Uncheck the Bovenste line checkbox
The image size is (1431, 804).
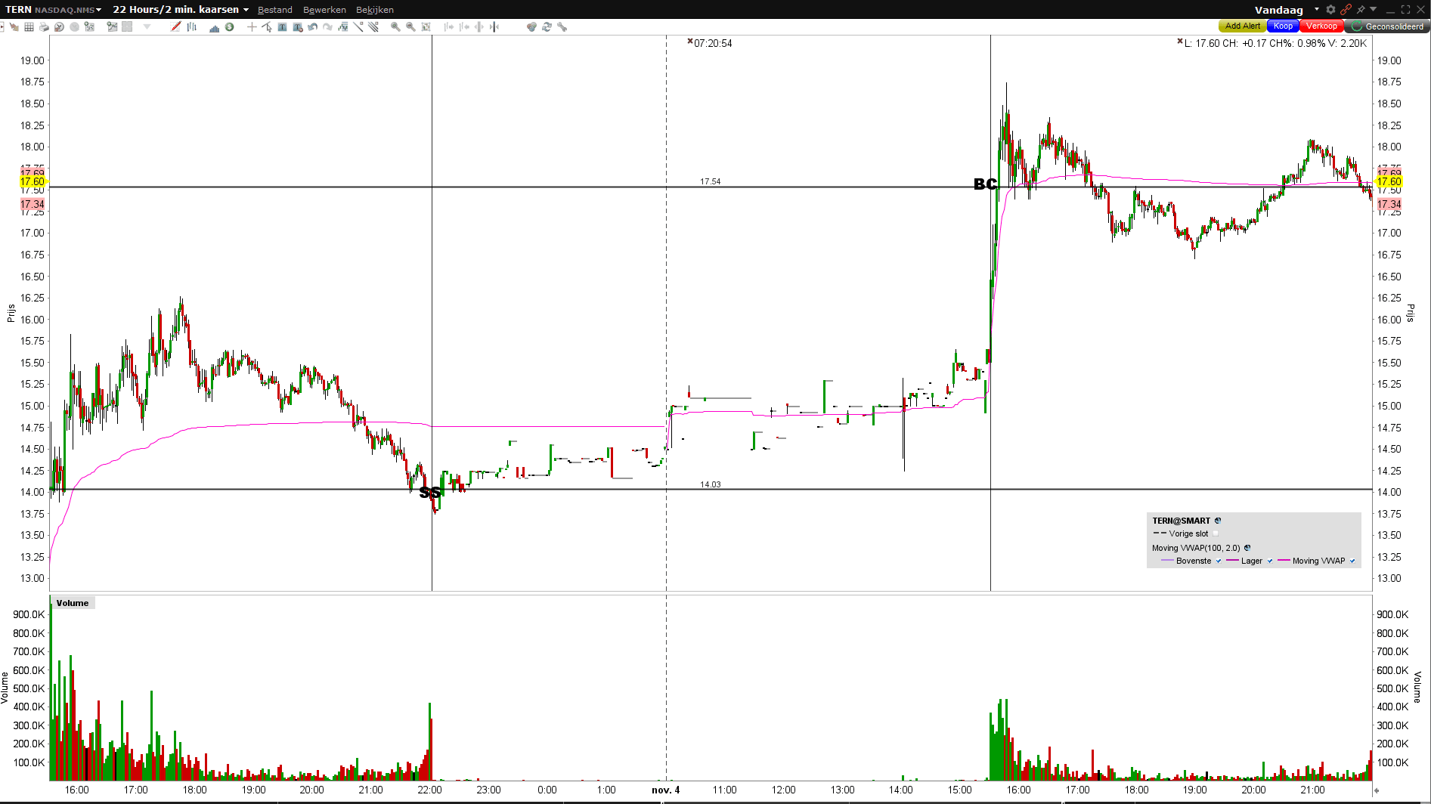[1219, 561]
